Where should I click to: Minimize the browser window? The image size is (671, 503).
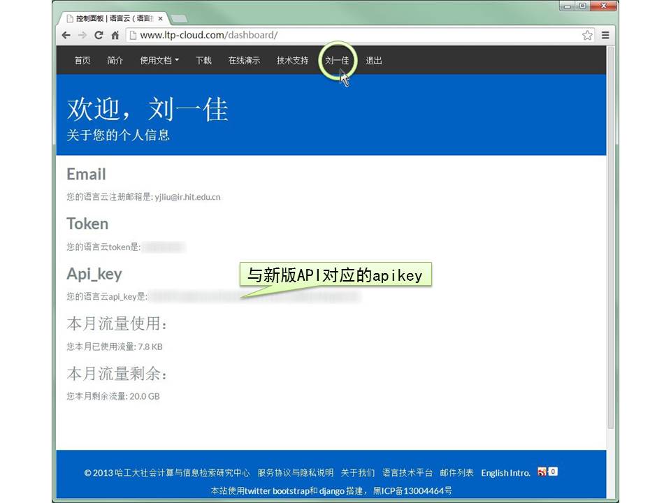pyautogui.click(x=568, y=6)
